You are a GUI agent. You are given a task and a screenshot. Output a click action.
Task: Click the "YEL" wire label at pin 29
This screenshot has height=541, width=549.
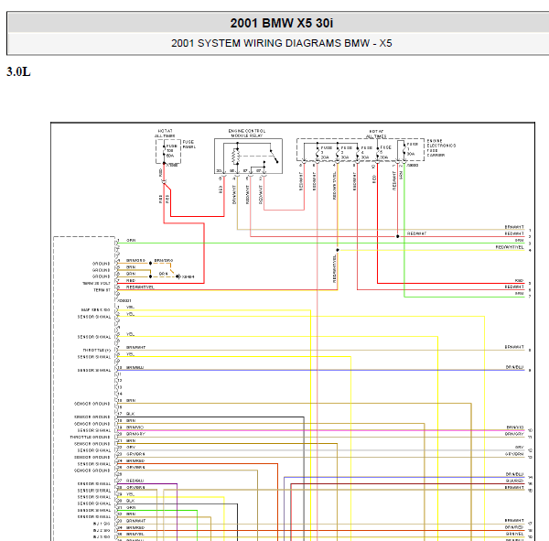point(130,494)
